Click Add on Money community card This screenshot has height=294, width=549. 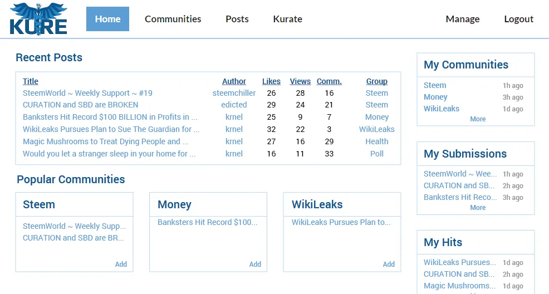(255, 264)
